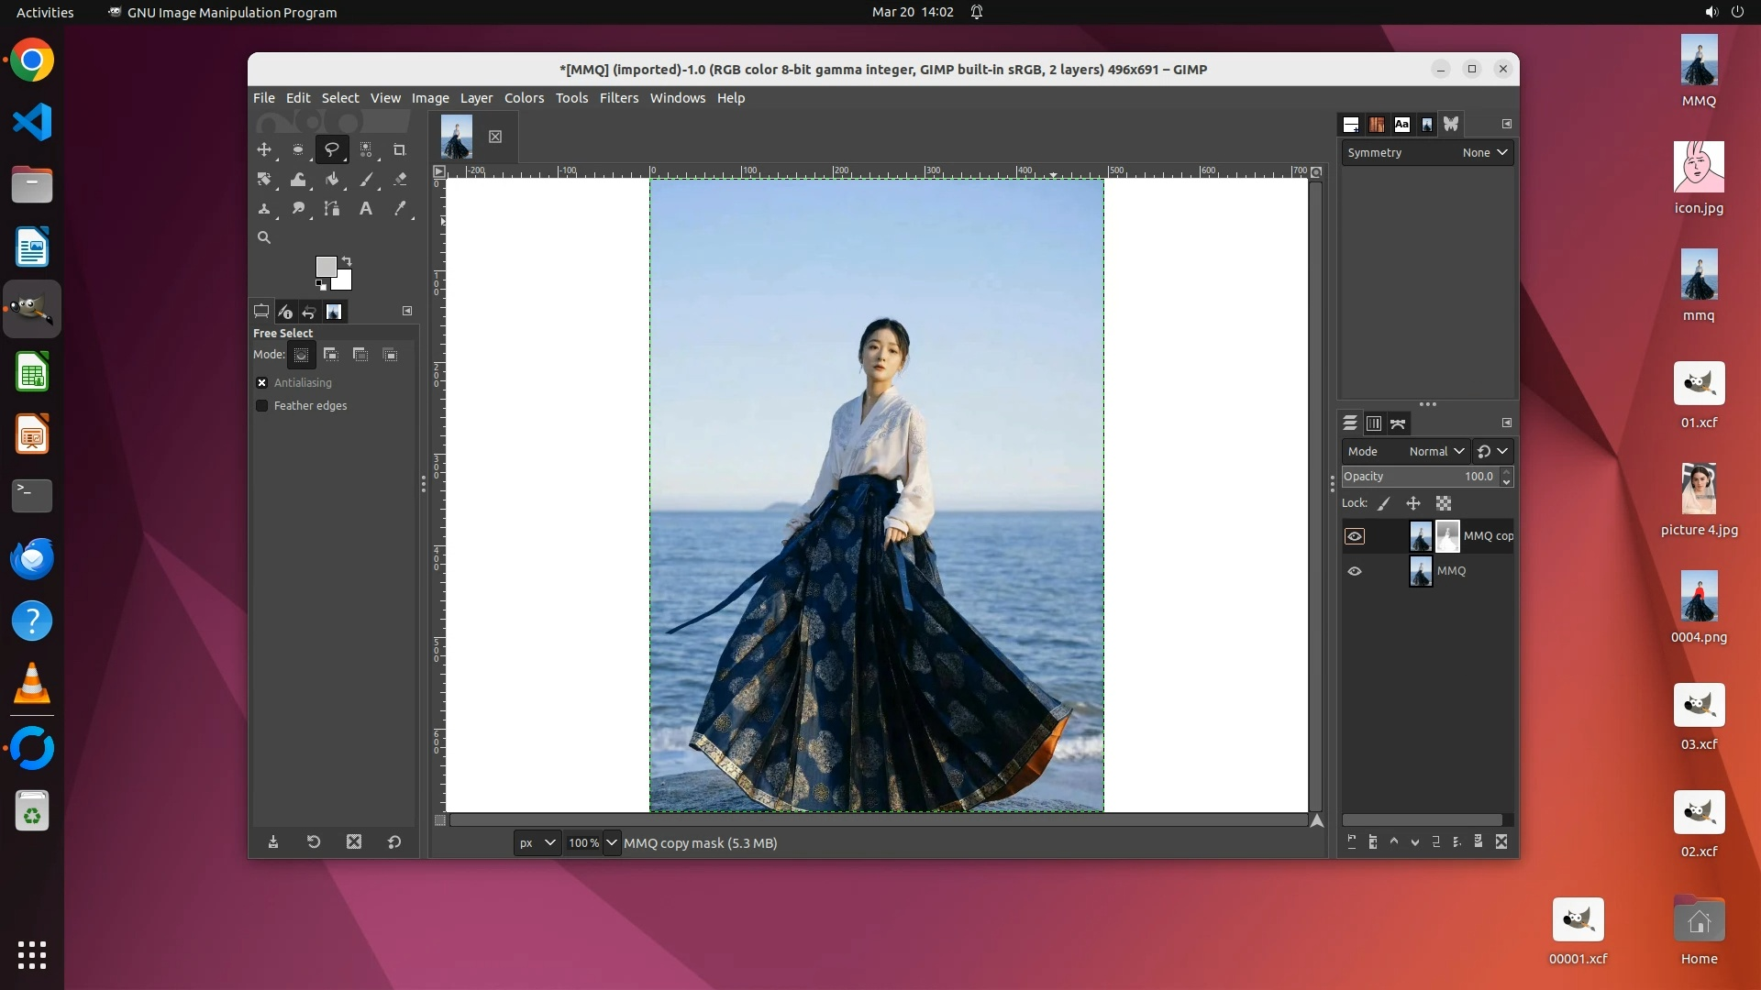The height and width of the screenshot is (990, 1761).
Task: Expand the zoom percentage dropdown
Action: coord(612,842)
